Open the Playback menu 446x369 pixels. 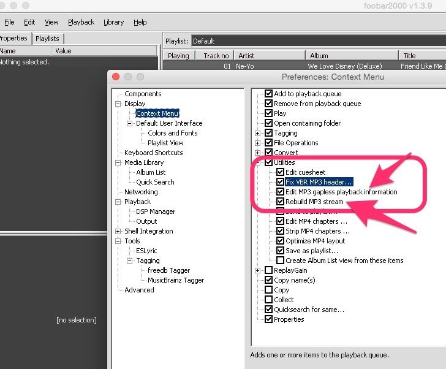pyautogui.click(x=81, y=22)
